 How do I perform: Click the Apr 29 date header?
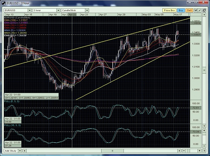122,14
